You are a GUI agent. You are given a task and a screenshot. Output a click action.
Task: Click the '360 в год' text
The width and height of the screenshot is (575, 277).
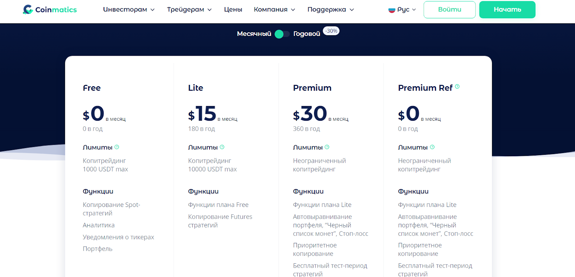[306, 129]
